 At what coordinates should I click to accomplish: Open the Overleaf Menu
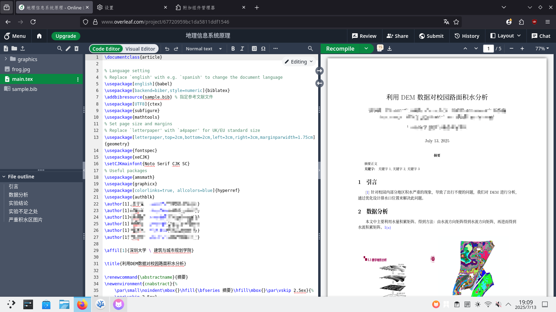tap(15, 36)
